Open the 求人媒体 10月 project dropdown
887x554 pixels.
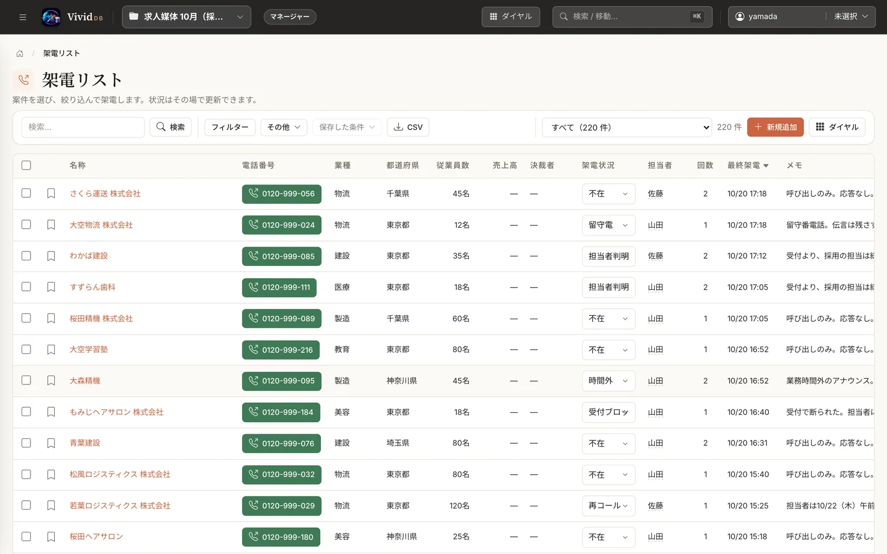(186, 17)
